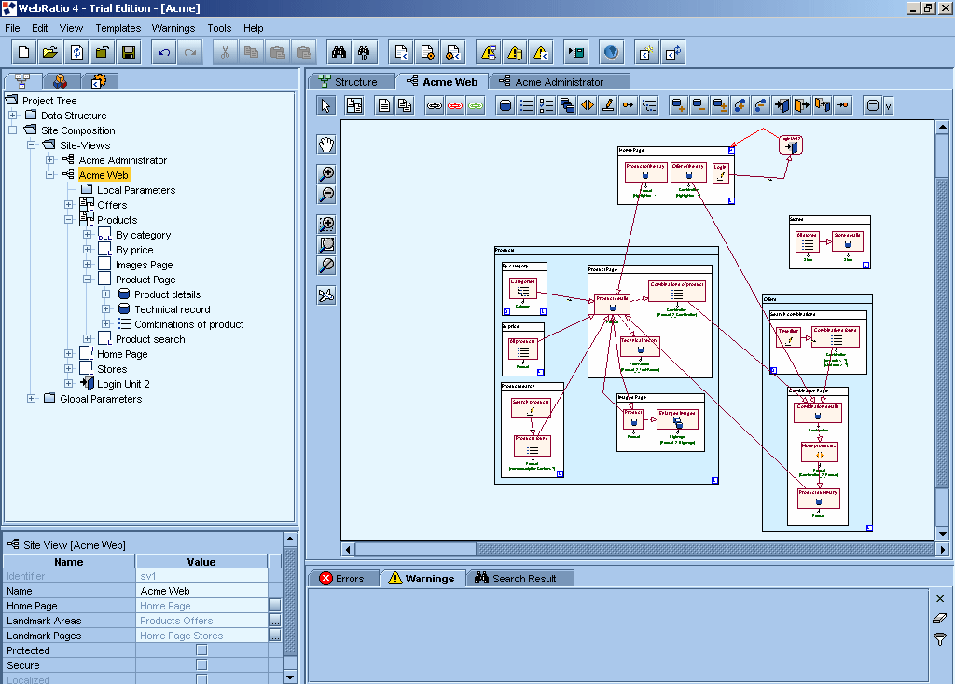Collapse the Products tree node

pos(69,219)
